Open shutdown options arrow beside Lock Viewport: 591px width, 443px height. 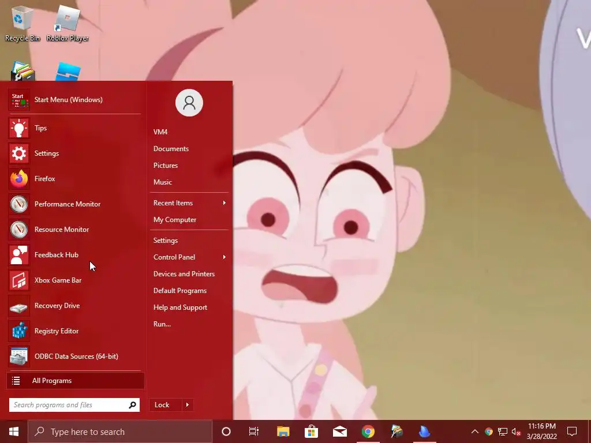[188, 405]
